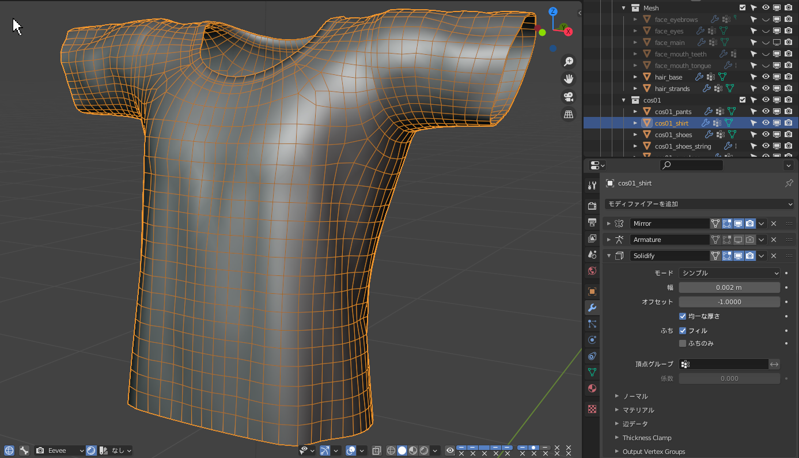
Task: Open the モディファイアーを追加 dropdown
Action: (x=699, y=204)
